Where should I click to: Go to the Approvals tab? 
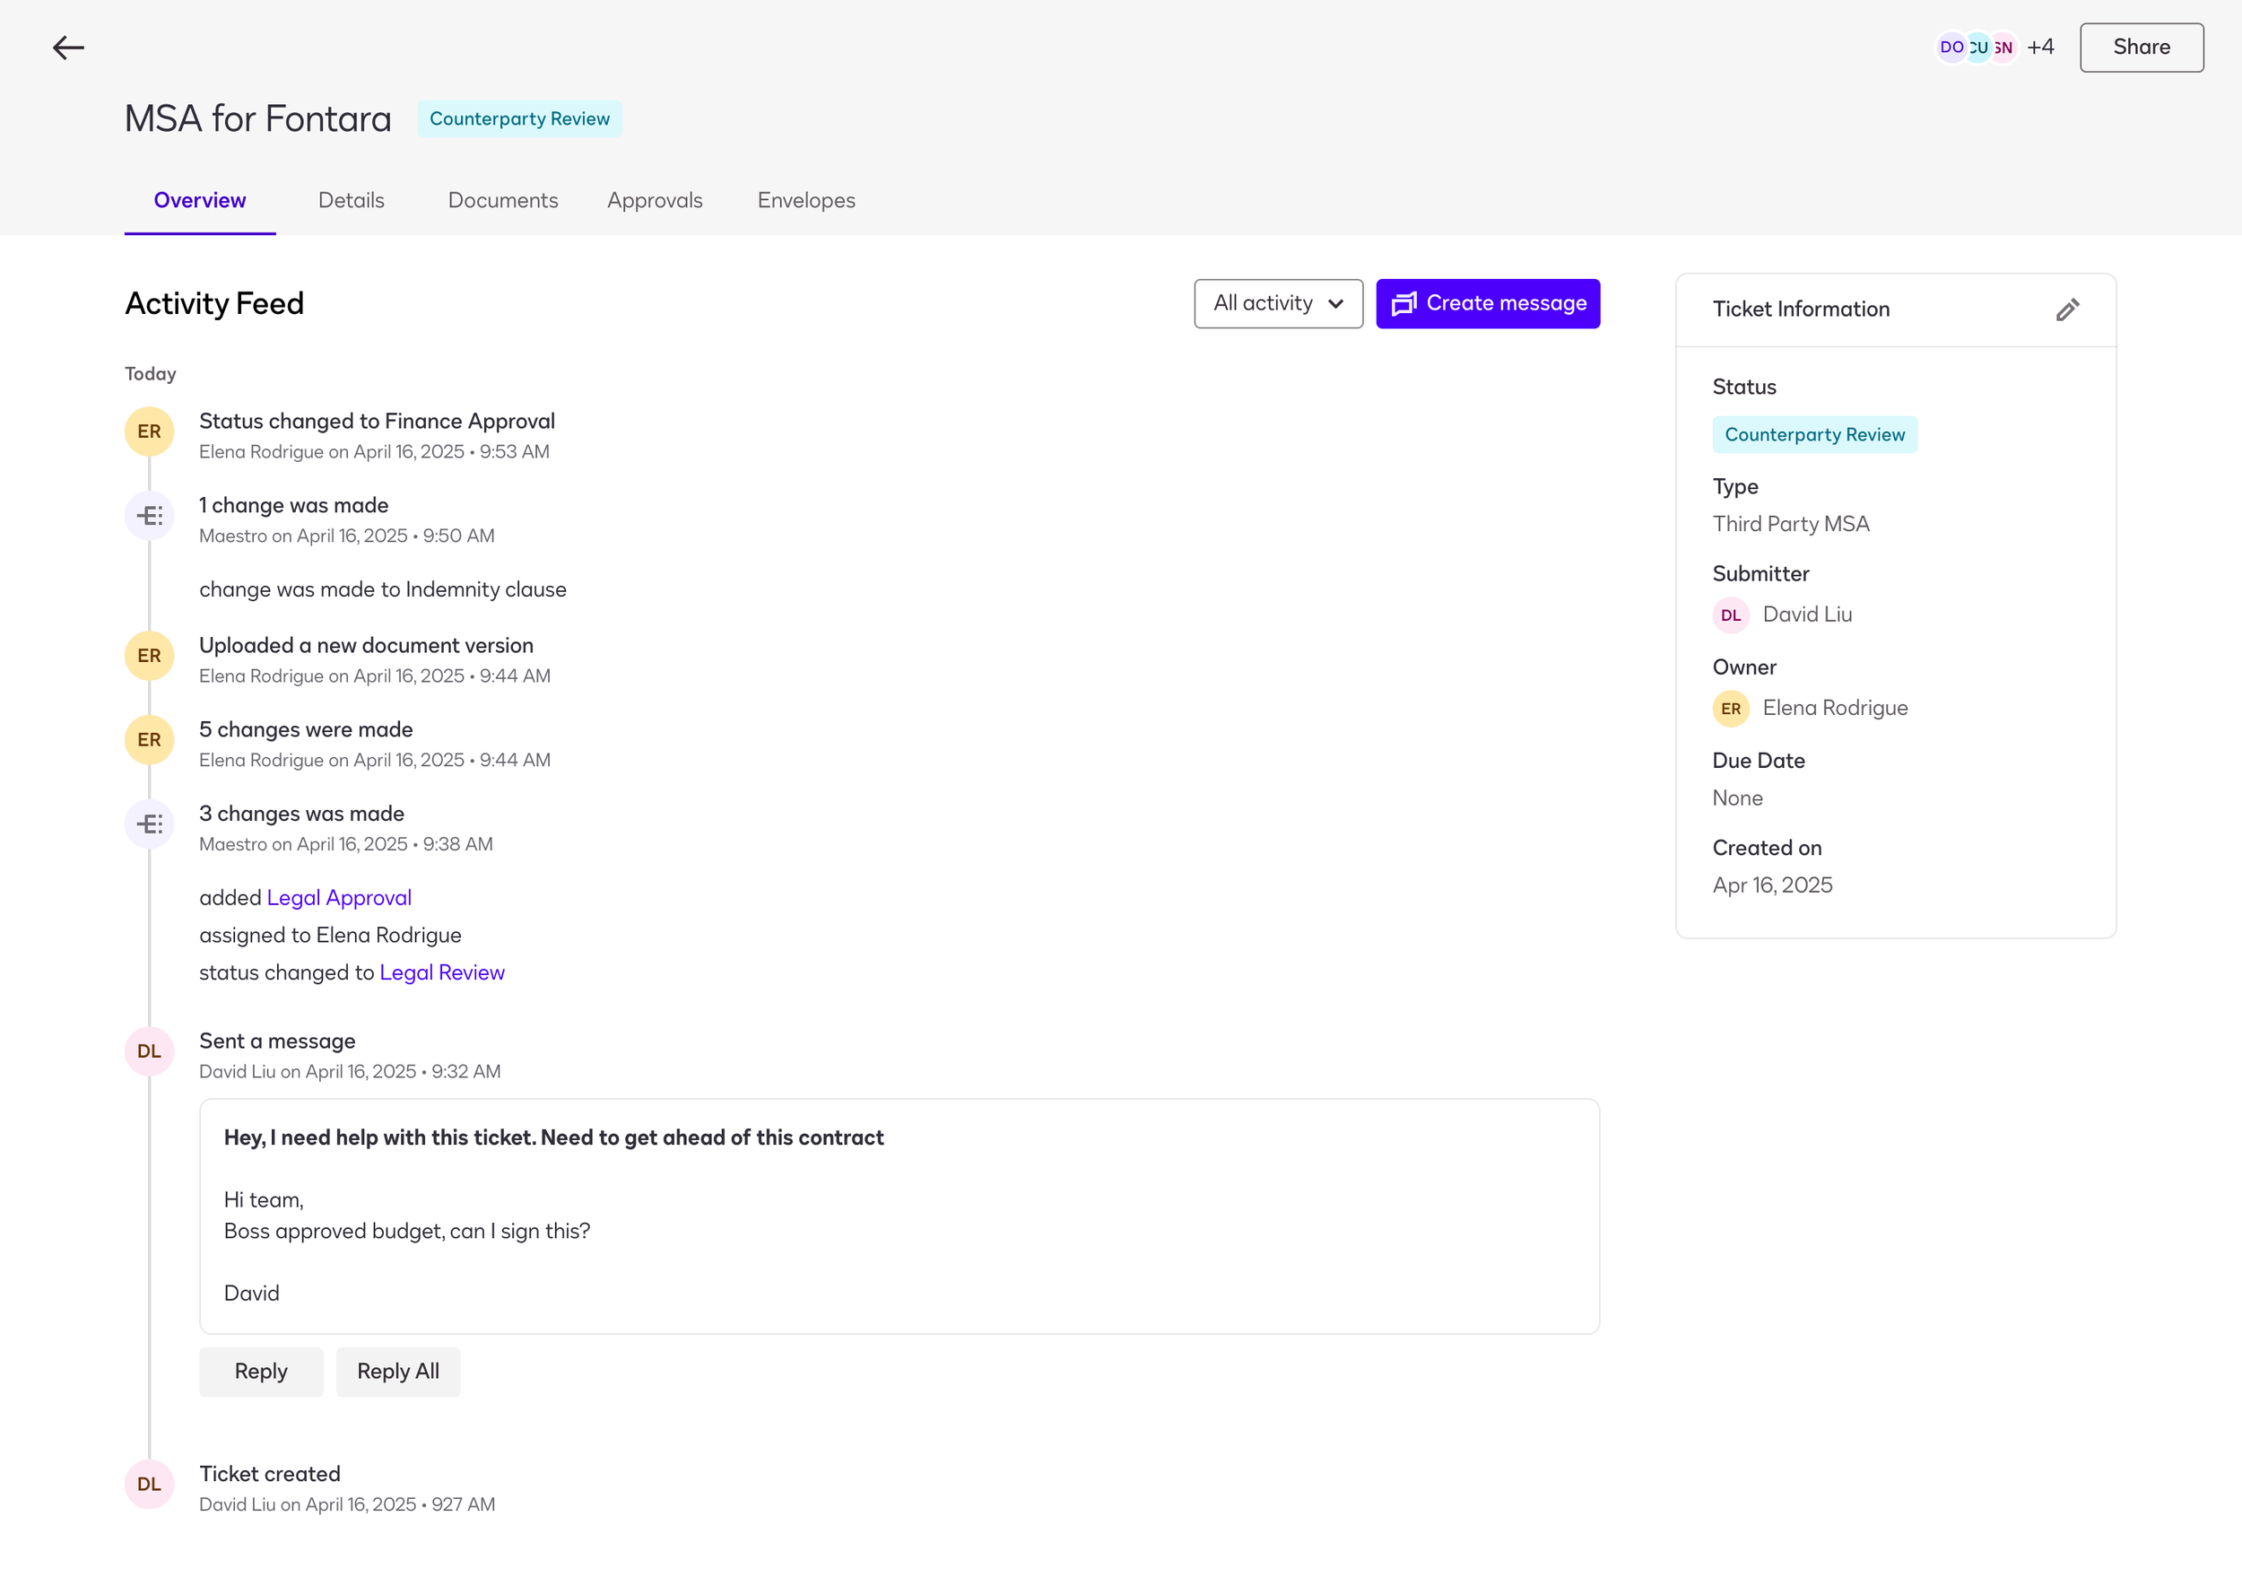tap(655, 200)
